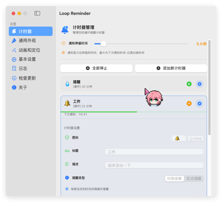Viewport: 222px width, 202px height.
Task: Click the 计时器设置 section heading
Action: coord(72,128)
